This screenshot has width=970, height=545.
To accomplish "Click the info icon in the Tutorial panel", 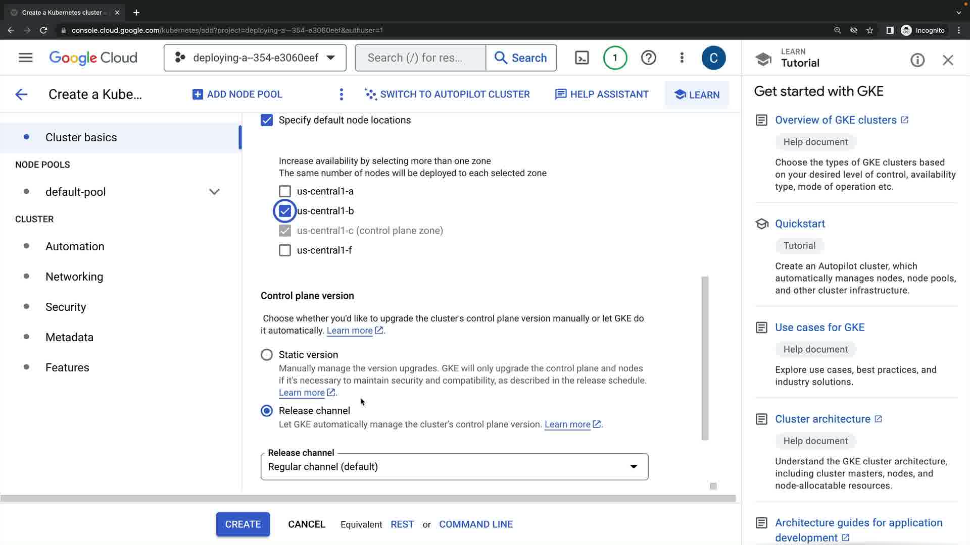I will [x=917, y=61].
